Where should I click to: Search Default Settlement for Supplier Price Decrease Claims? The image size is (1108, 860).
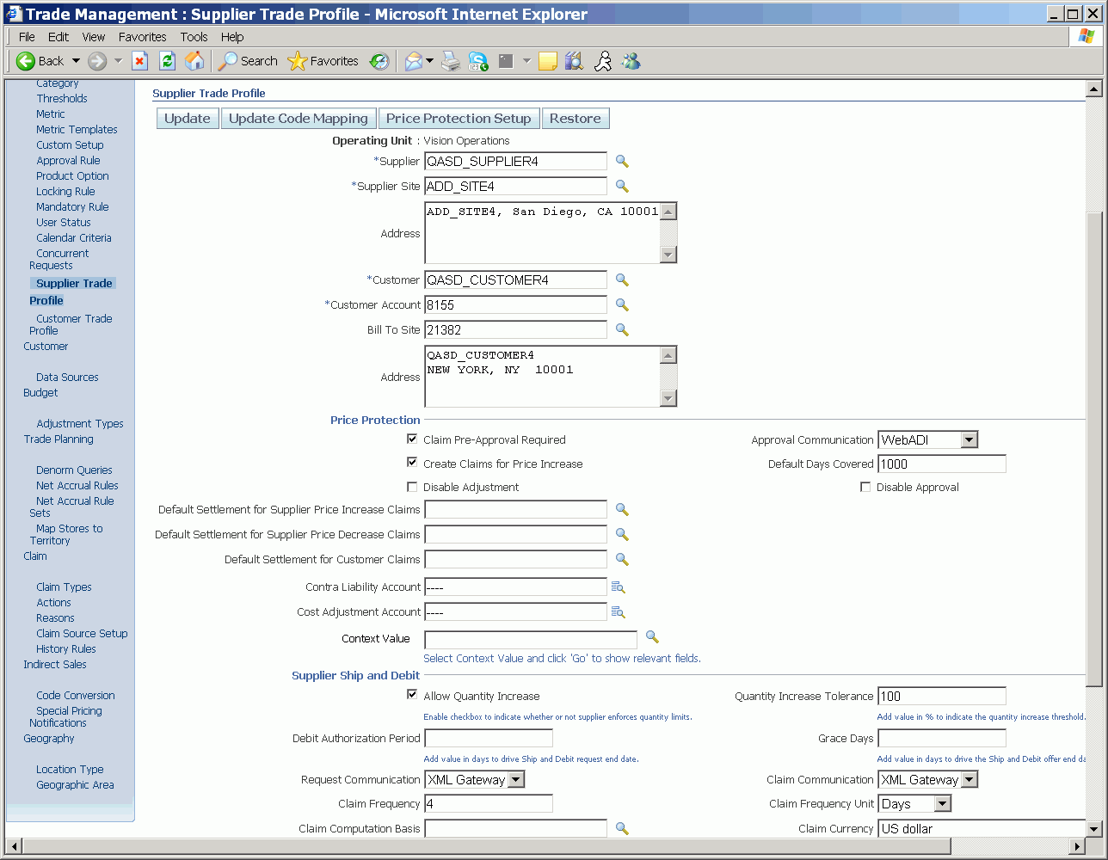pyautogui.click(x=622, y=535)
